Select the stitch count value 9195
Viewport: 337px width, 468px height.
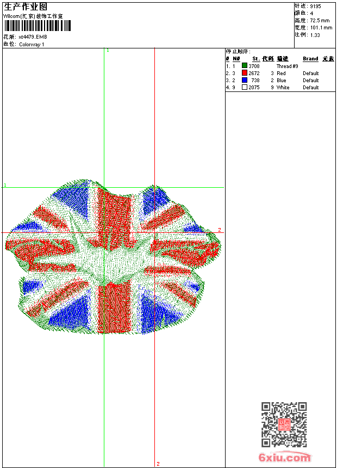[x=315, y=7]
